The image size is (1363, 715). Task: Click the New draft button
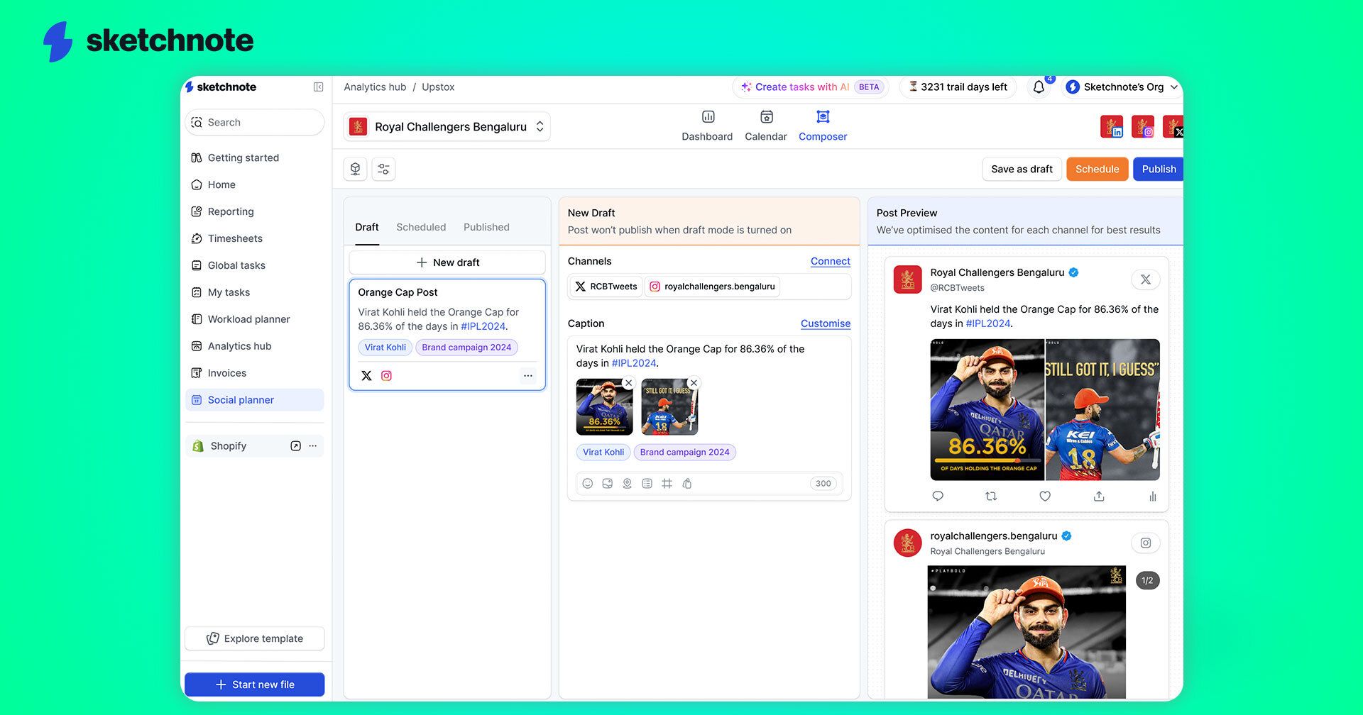447,262
